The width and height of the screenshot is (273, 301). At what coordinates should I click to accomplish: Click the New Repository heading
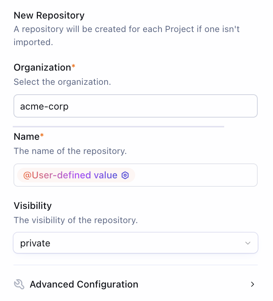pos(49,15)
